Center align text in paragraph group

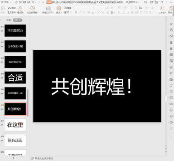124,13
